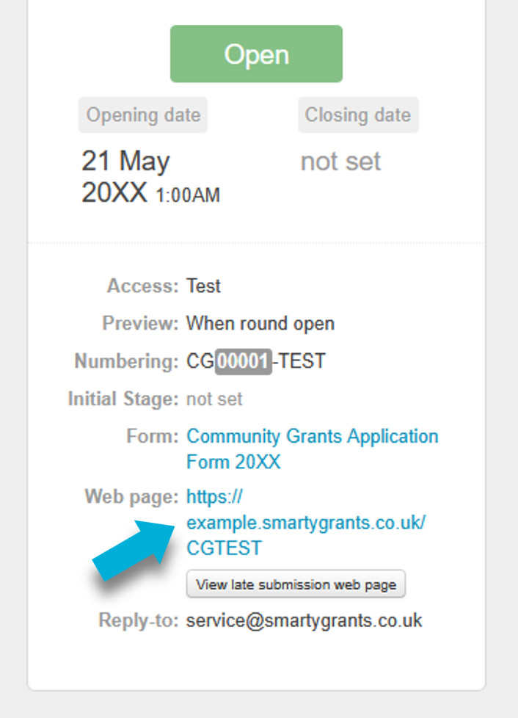Click the 1:00AM opening time text

(x=188, y=195)
